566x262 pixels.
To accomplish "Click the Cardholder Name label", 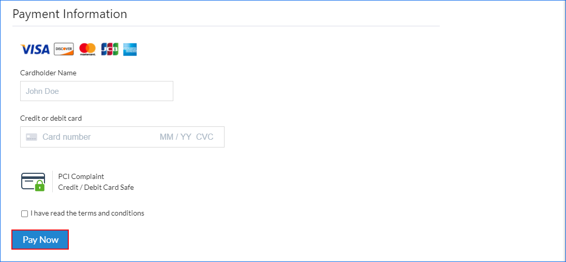I will pos(48,73).
